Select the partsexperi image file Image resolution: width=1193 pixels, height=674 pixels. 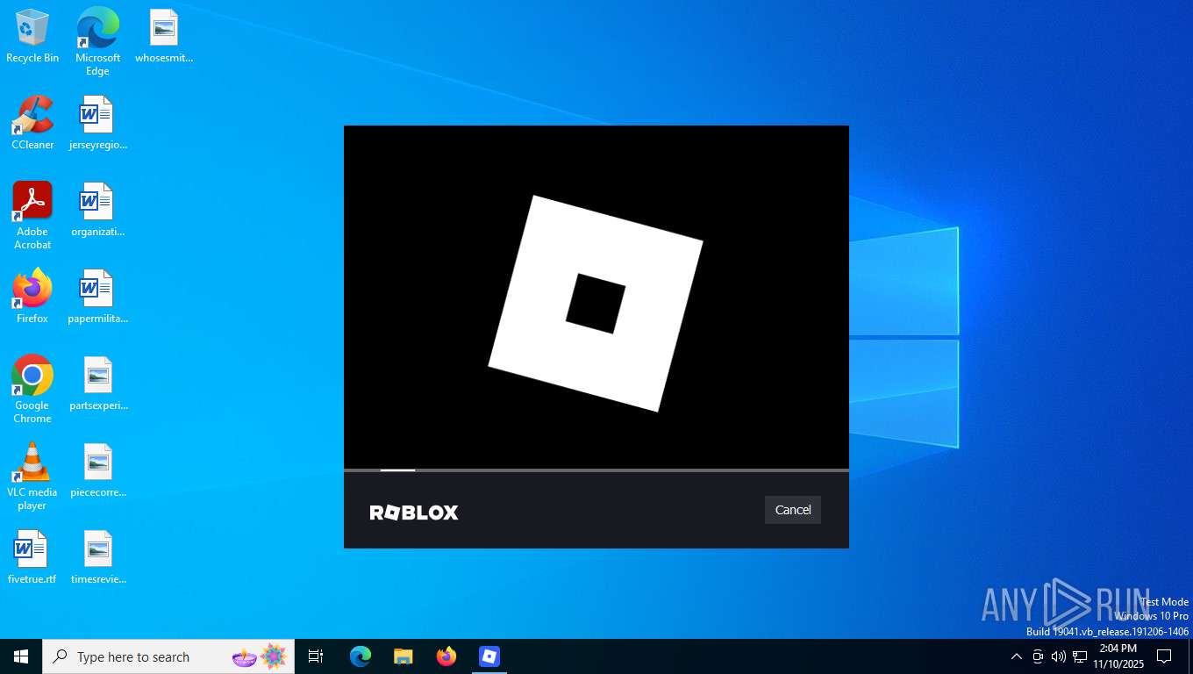click(97, 384)
